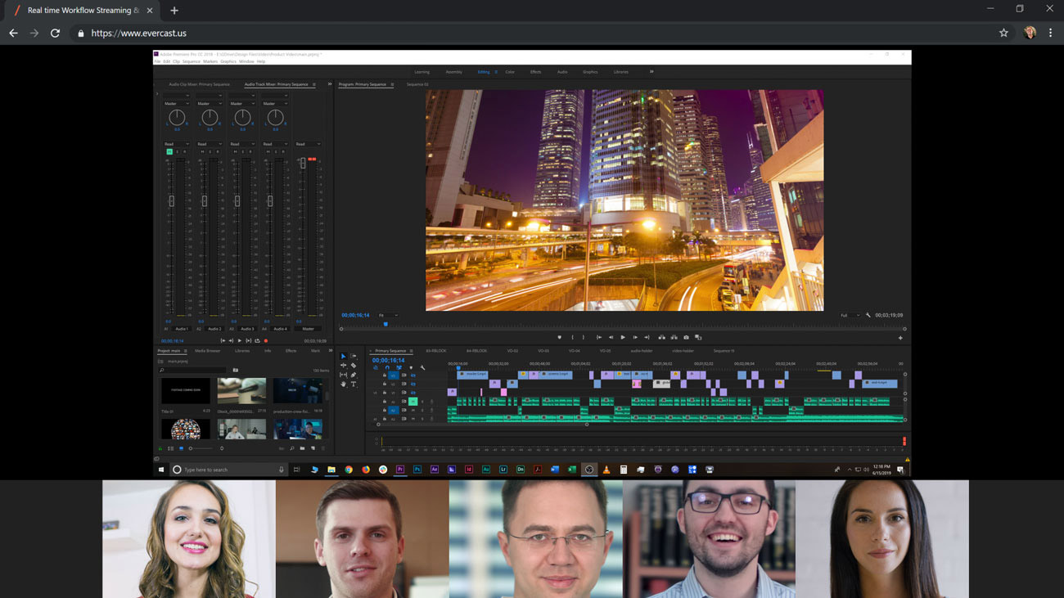
Task: Switch to Audio Clip Mixer tab
Action: tap(199, 84)
